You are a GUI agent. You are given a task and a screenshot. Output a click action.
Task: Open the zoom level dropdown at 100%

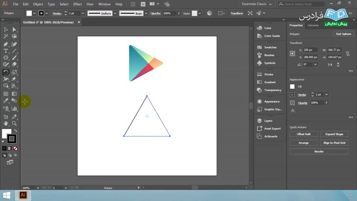click(x=38, y=188)
